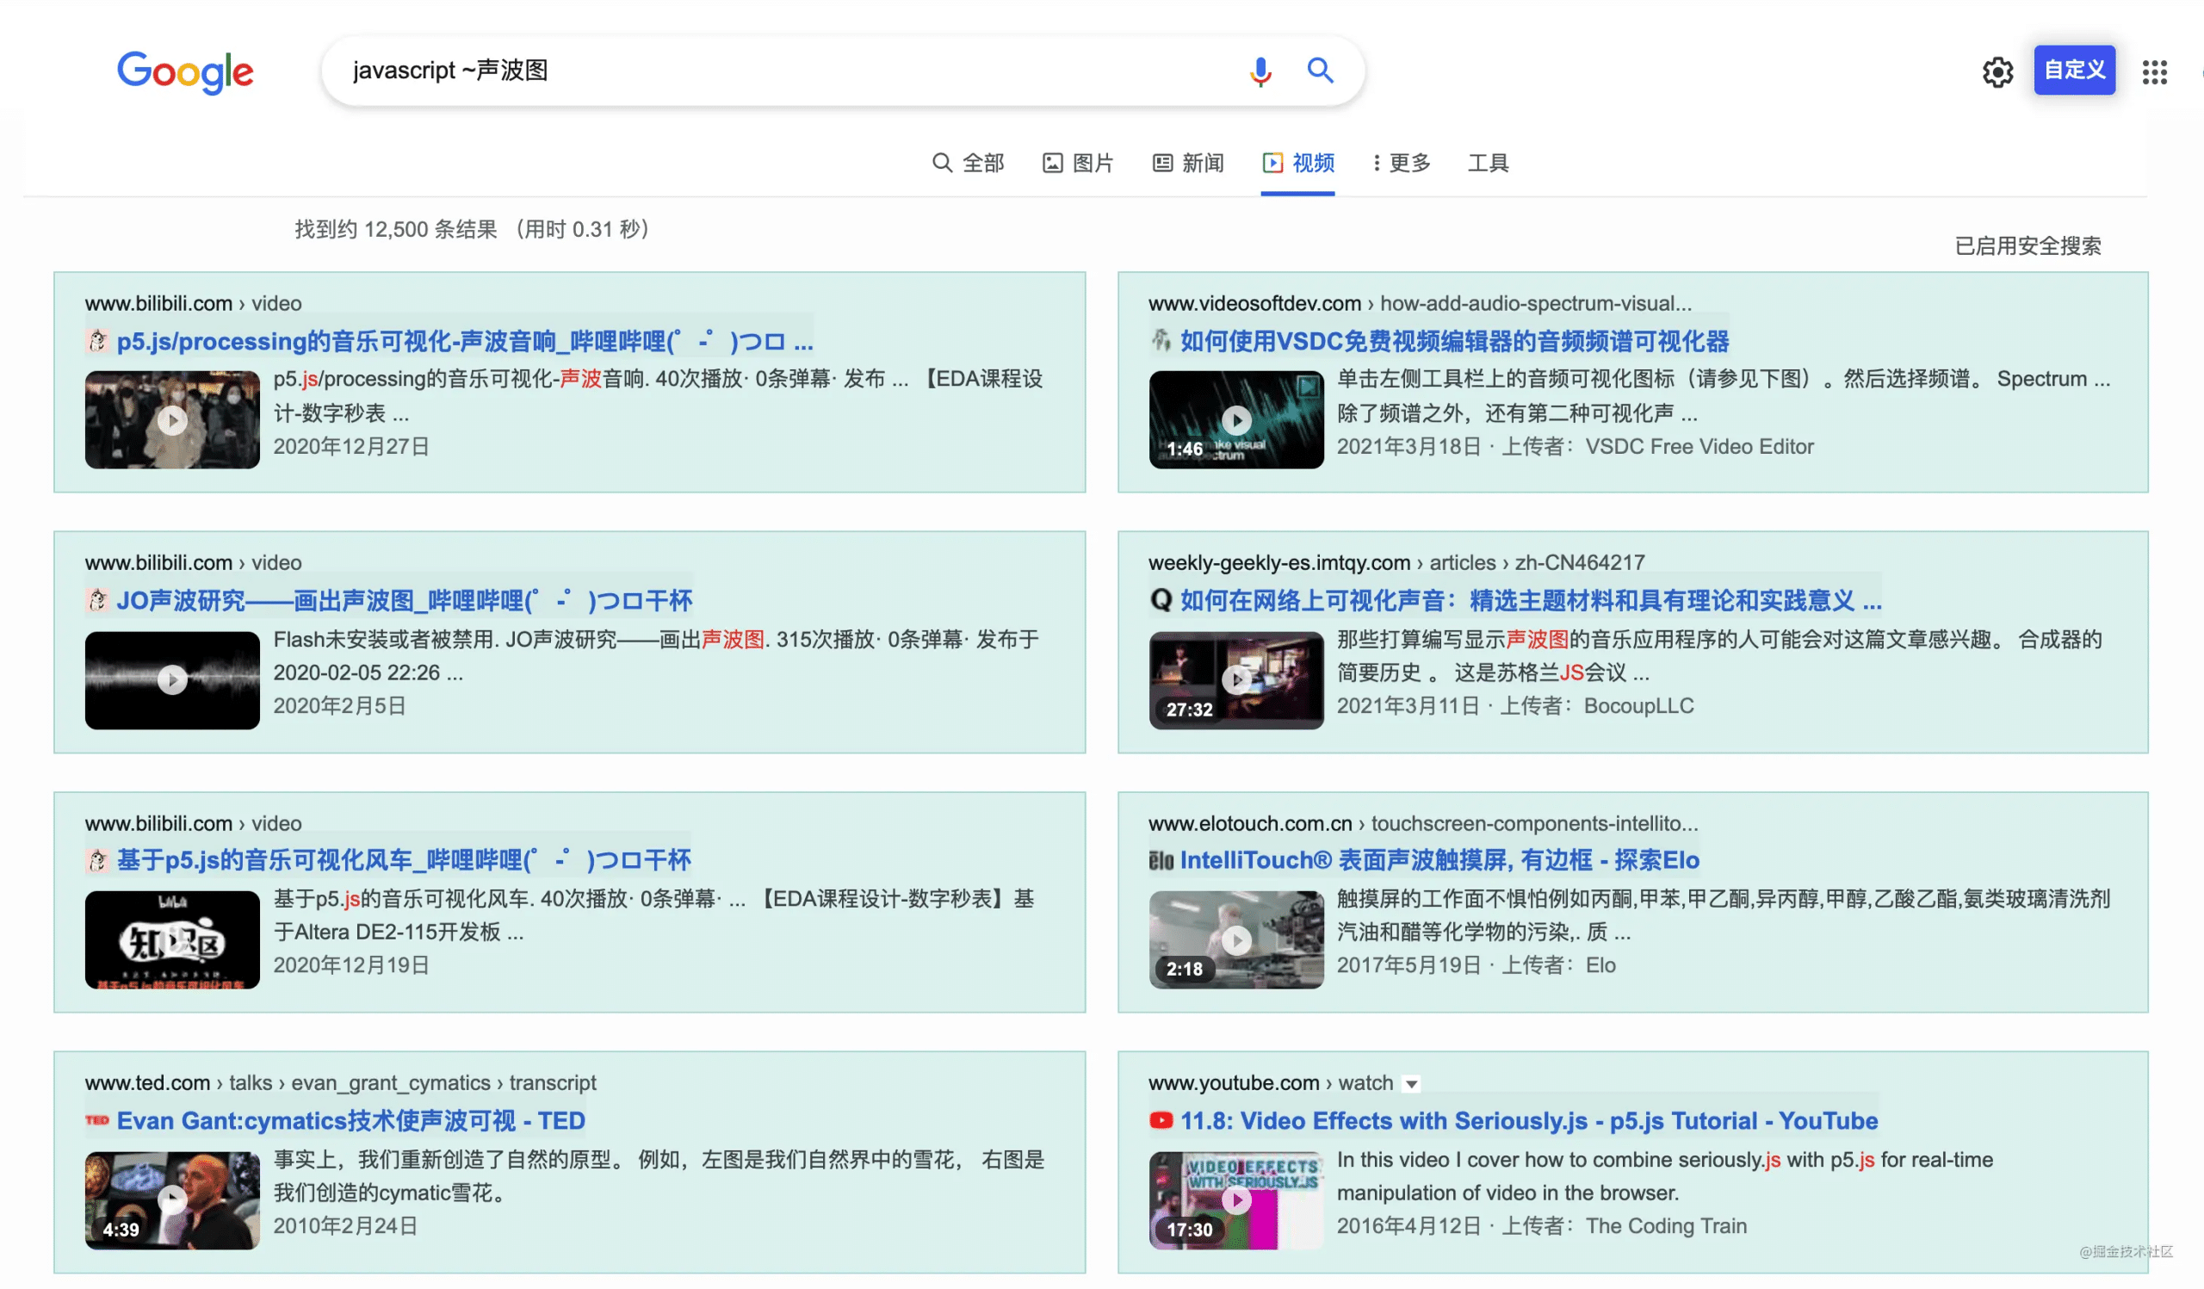Click the VSDC favicon icon
Image resolution: width=2204 pixels, height=1289 pixels.
coord(1161,340)
